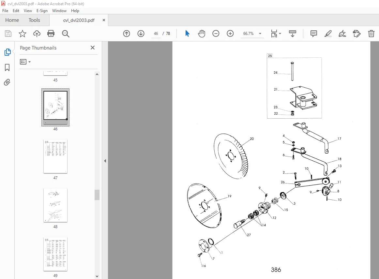Click the fit page width icon
The image size is (379, 279).
click(274, 34)
